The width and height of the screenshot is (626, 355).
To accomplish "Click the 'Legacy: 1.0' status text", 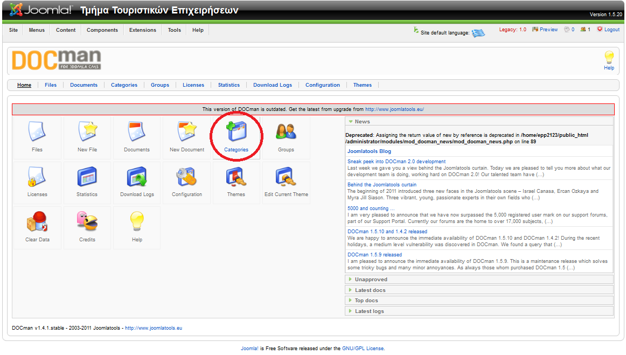I will (x=513, y=30).
